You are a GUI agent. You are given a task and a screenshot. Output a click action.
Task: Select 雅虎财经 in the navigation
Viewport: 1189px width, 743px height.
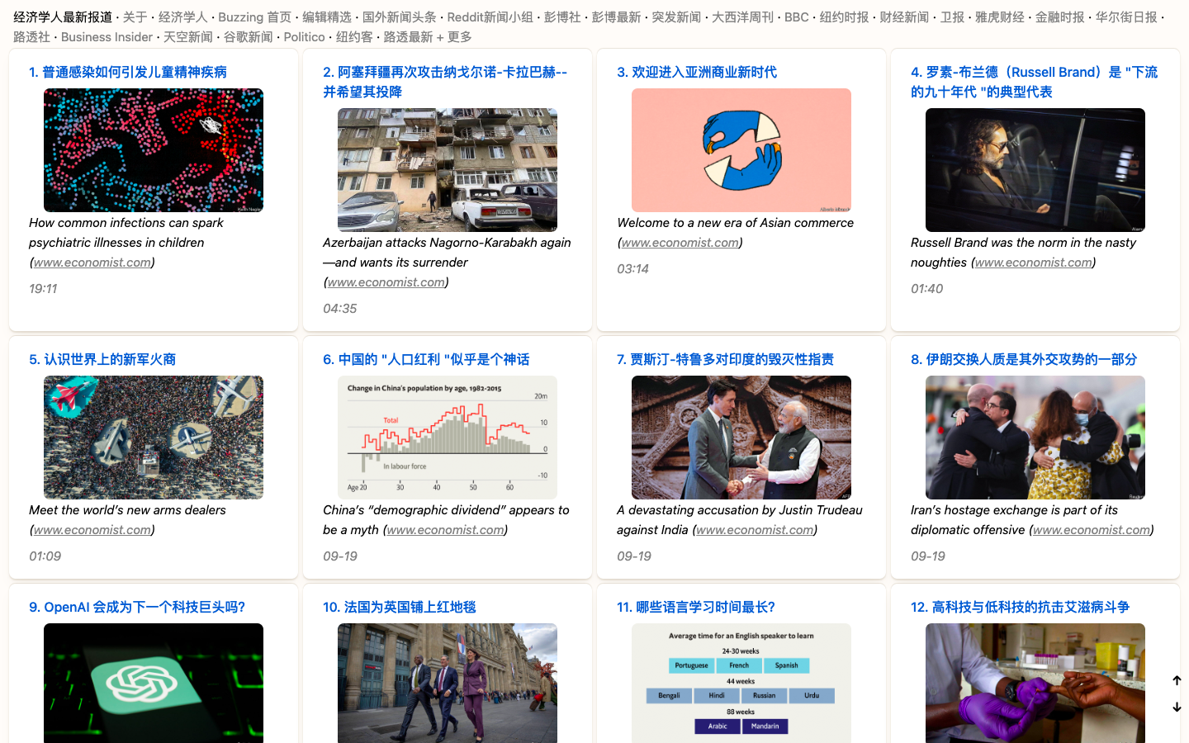tap(1000, 17)
